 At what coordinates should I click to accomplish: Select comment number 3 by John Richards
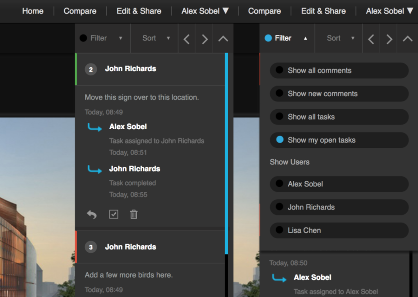click(151, 247)
